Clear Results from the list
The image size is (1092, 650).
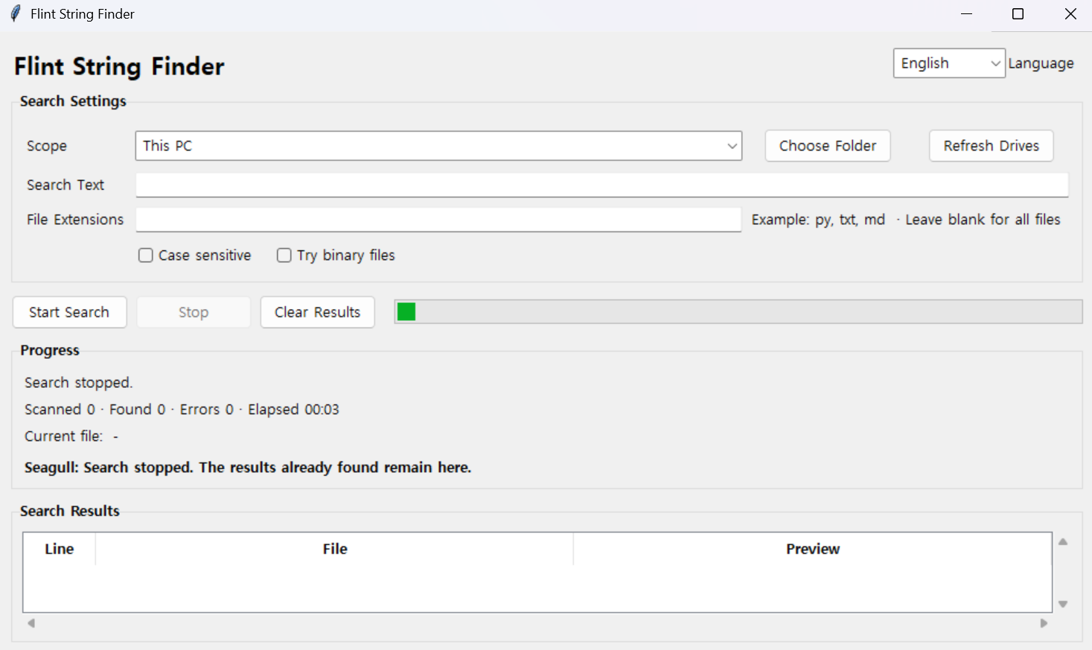[x=317, y=312]
